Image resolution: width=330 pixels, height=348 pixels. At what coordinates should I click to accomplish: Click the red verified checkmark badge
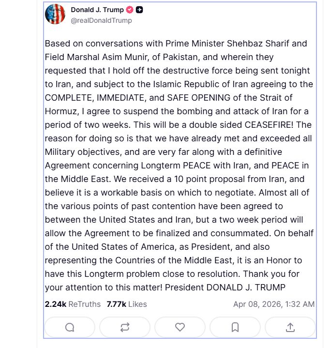130,10
